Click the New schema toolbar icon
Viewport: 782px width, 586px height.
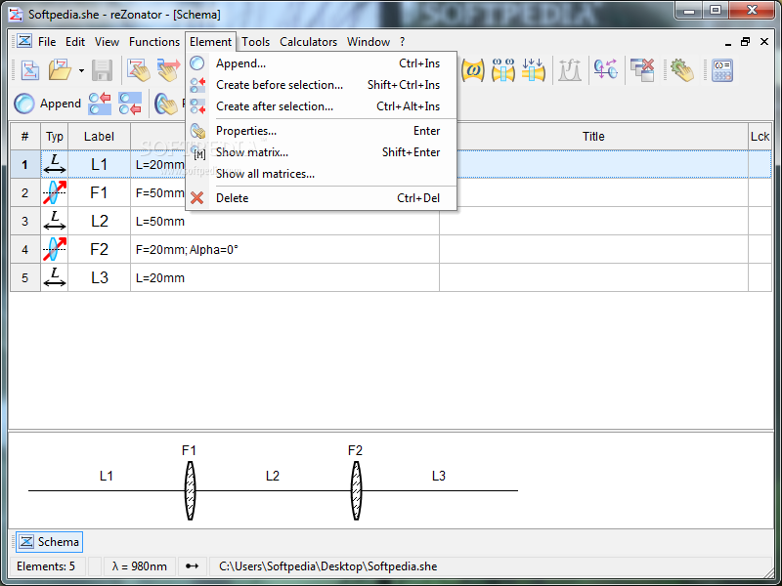pyautogui.click(x=30, y=70)
